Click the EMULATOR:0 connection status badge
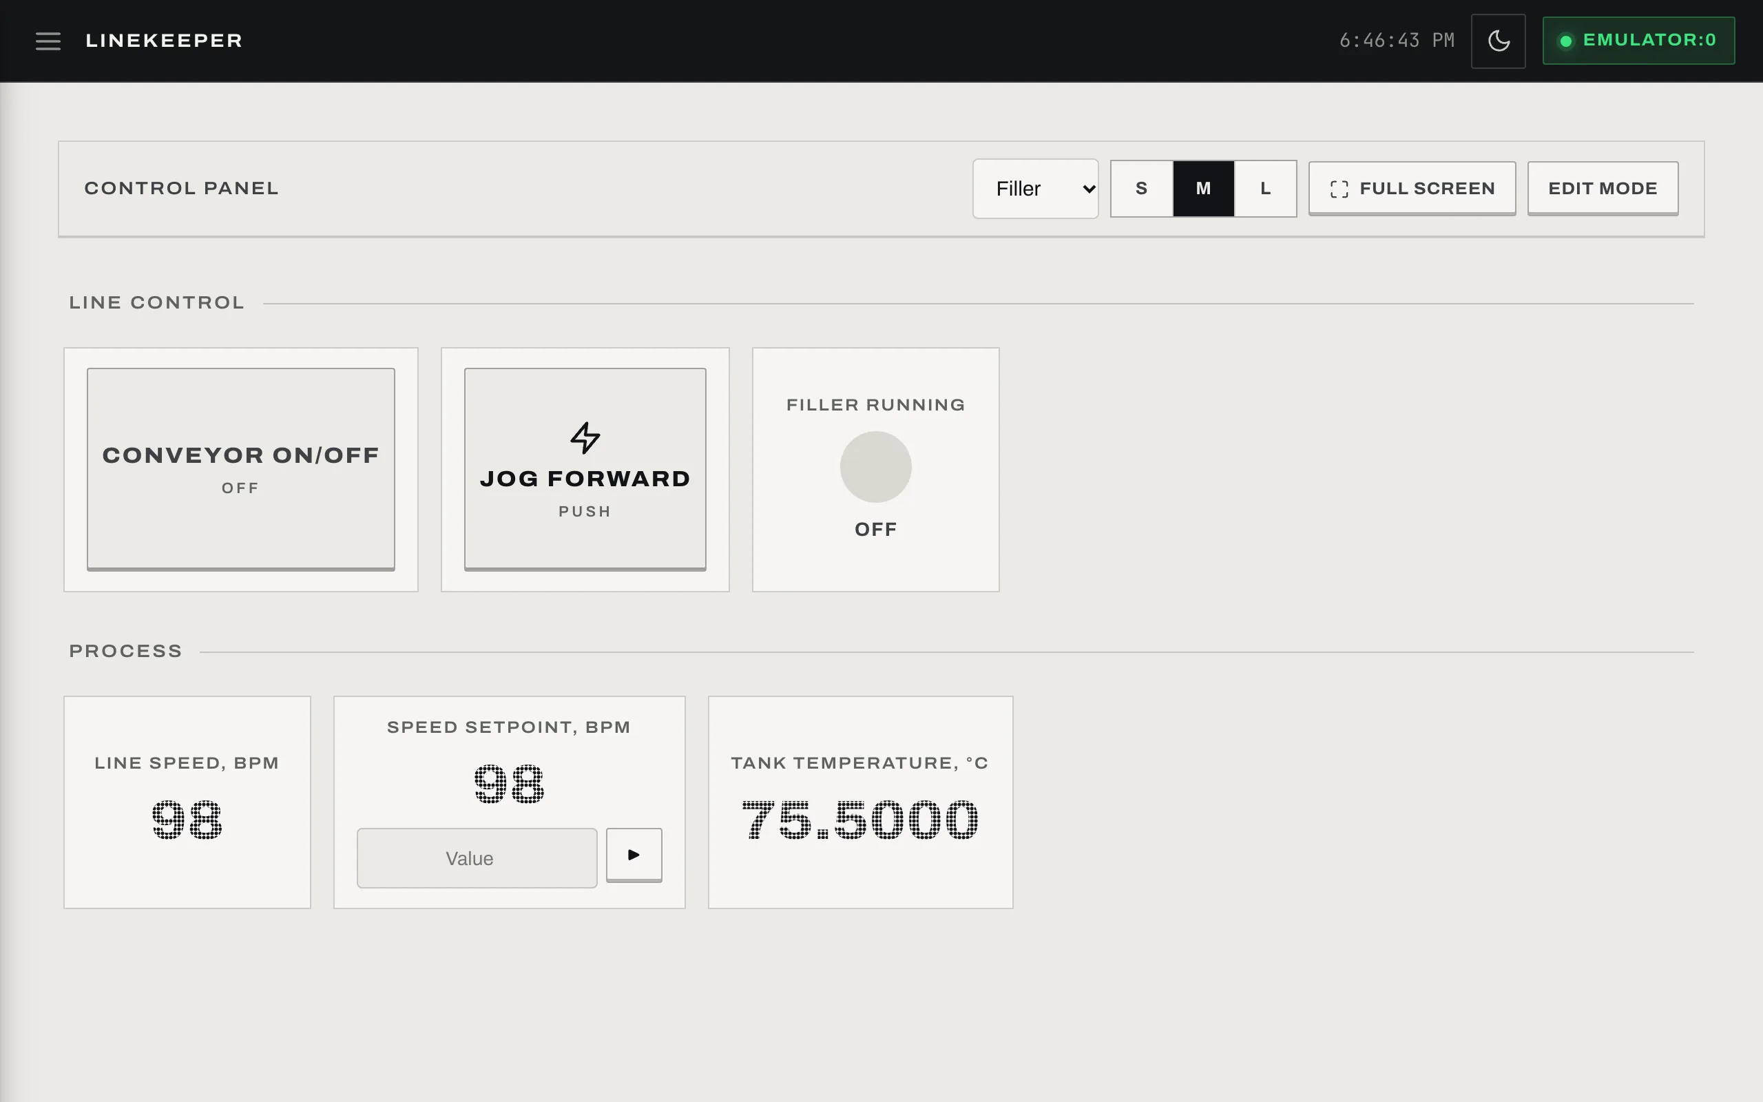 coord(1638,41)
